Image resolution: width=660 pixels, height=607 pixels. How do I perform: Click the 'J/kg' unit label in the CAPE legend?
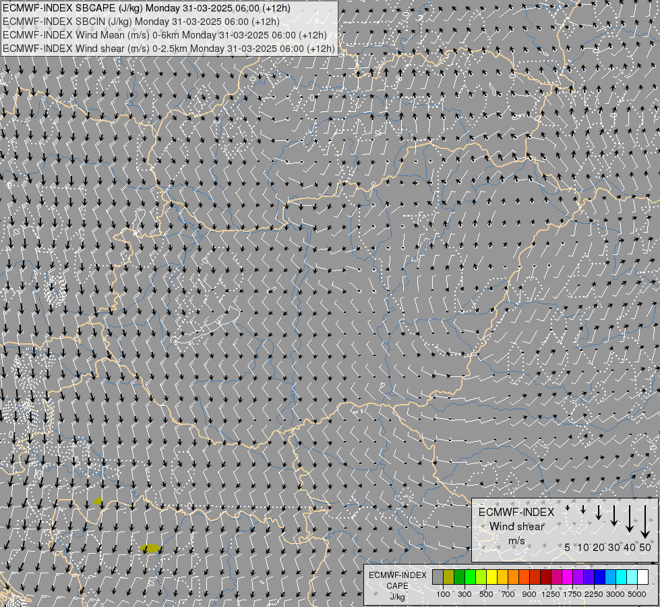[x=397, y=596]
